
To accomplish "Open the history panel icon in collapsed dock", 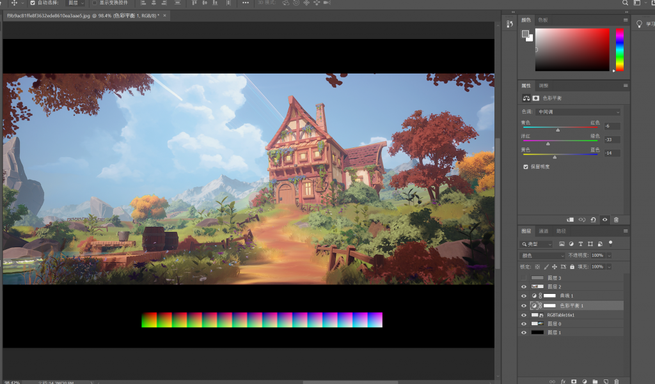I will (x=510, y=24).
